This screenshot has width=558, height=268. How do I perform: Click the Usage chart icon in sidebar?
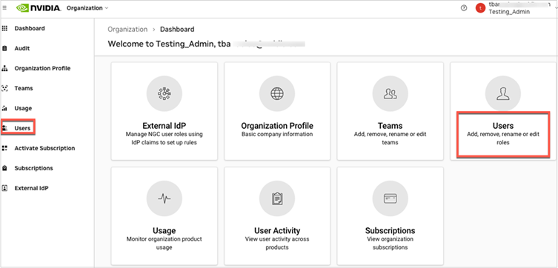[5, 108]
